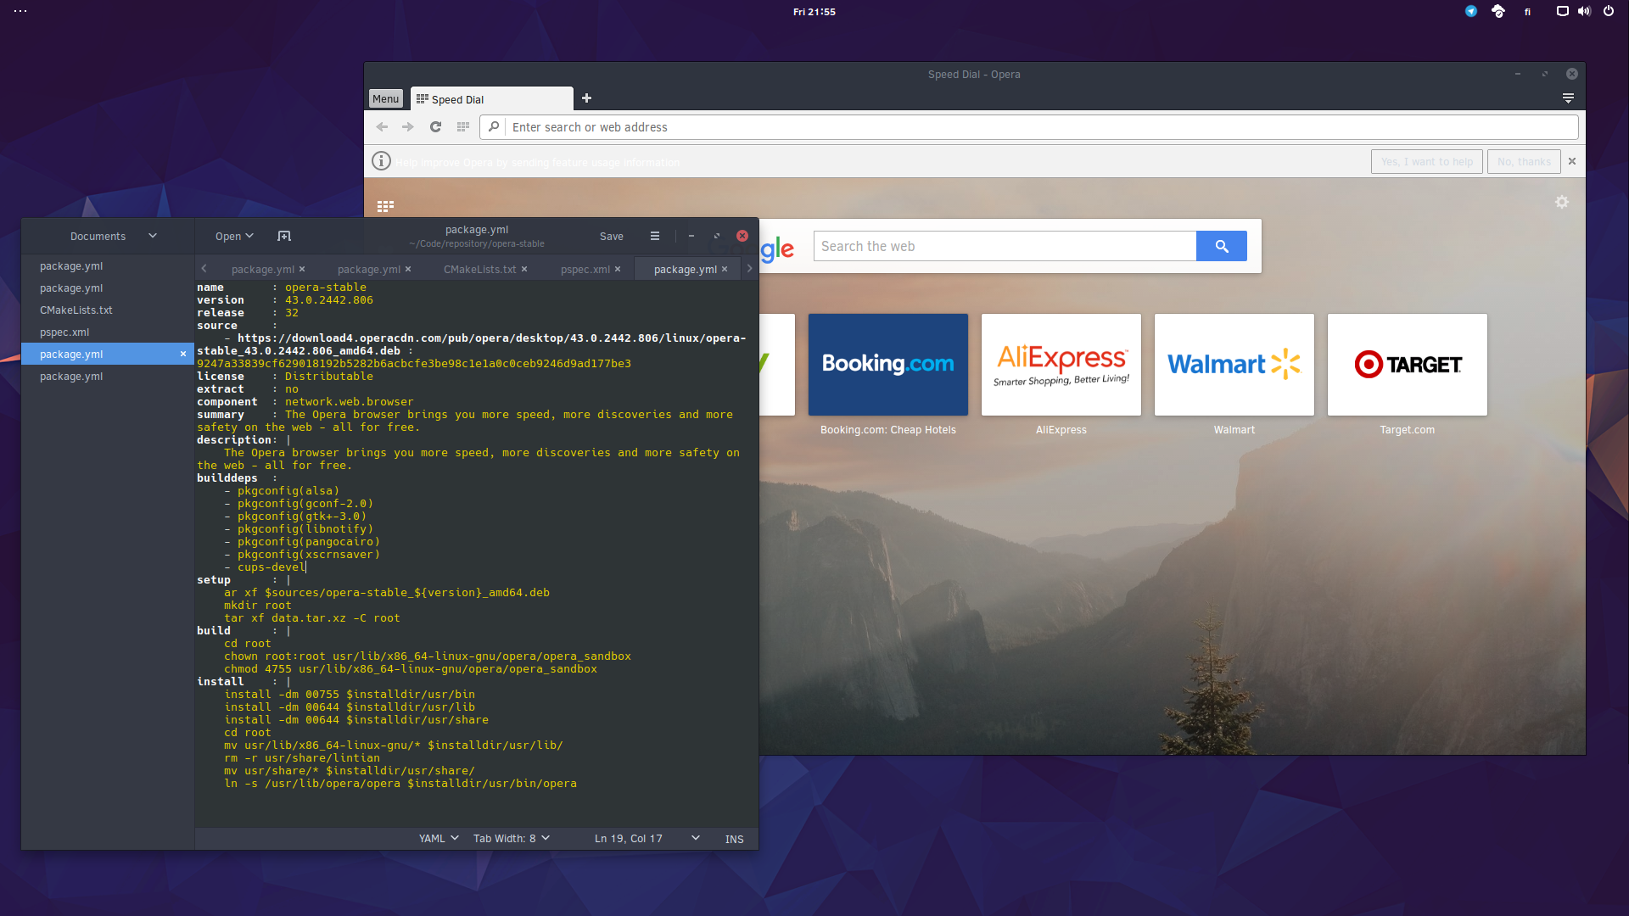Click the display icon in top bar
Image resolution: width=1629 pixels, height=916 pixels.
pyautogui.click(x=1562, y=11)
